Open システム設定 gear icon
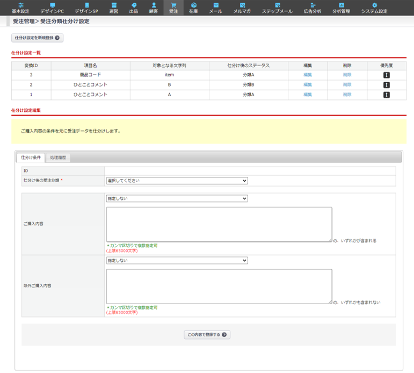The image size is (414, 373). click(x=374, y=5)
